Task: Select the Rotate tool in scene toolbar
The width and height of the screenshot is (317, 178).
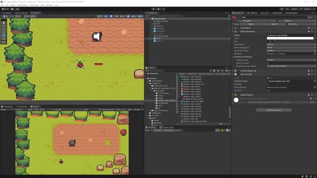Action: point(4,29)
